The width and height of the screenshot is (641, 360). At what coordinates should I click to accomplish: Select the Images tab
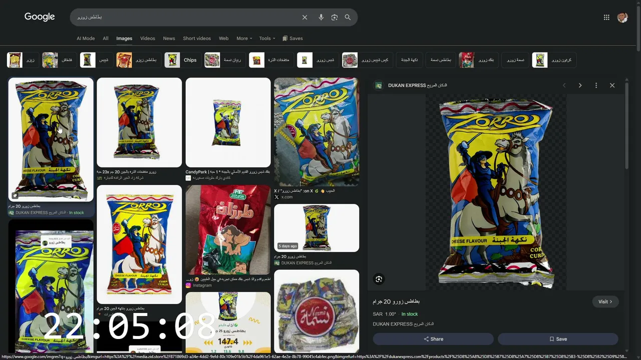coord(124,38)
